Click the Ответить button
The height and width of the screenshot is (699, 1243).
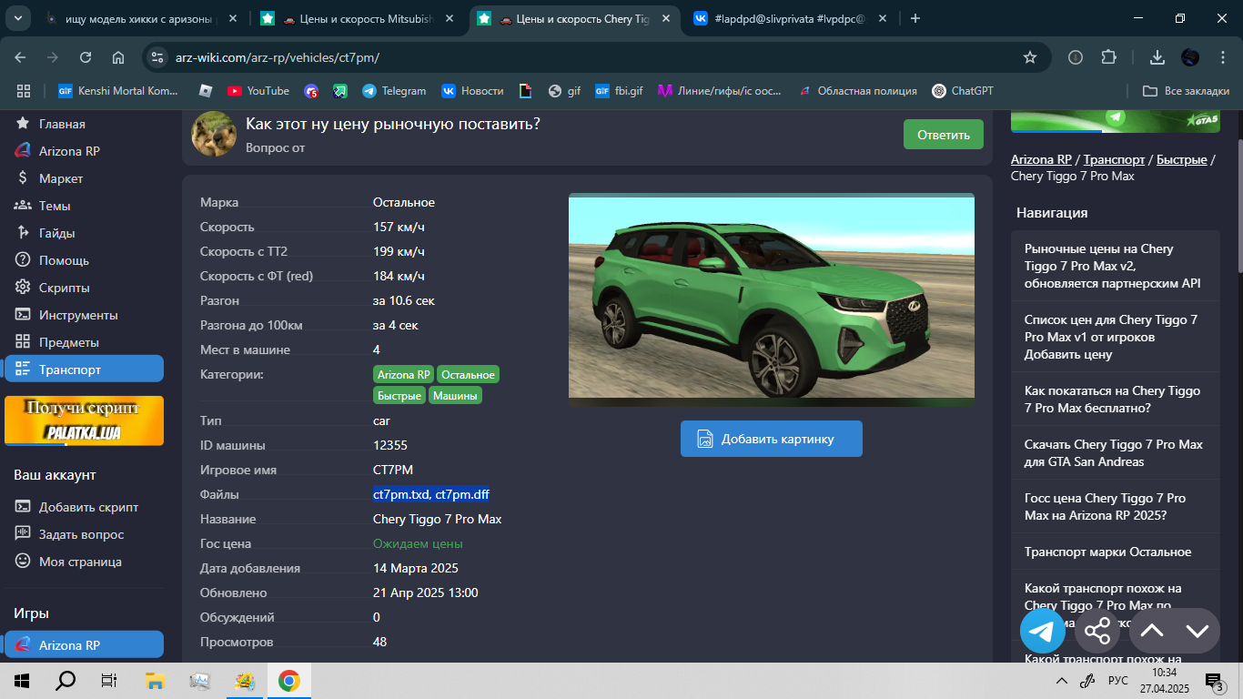point(944,134)
